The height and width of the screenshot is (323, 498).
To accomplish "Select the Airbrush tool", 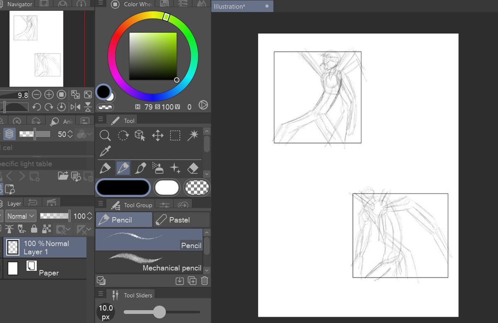I will [157, 168].
